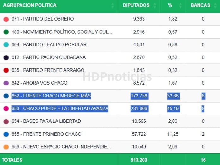Click the purple Ahora Vos Chaco dot
This screenshot has height=165, width=220.
(x=6, y=83)
